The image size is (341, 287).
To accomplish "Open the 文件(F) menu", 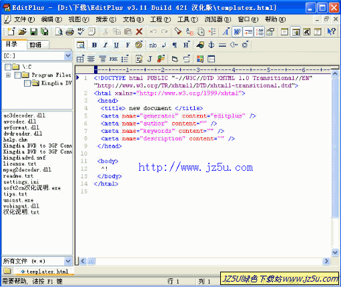I will tap(24, 19).
